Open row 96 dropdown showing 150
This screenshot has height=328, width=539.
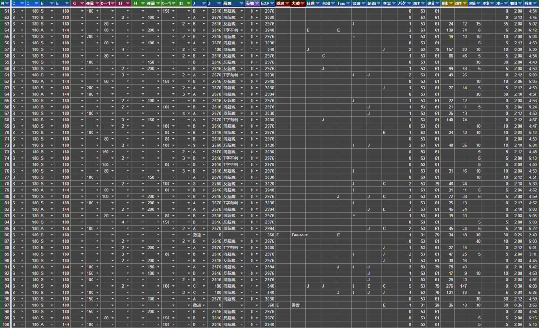(97, 298)
